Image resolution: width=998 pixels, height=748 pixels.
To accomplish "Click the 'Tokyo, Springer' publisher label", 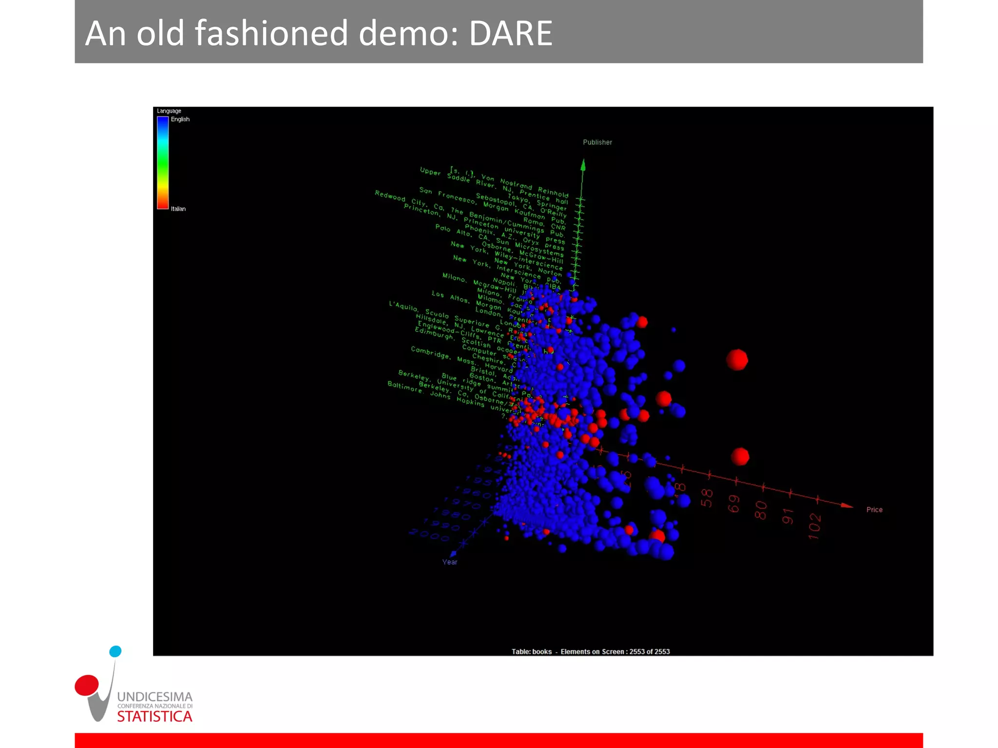I will click(537, 202).
